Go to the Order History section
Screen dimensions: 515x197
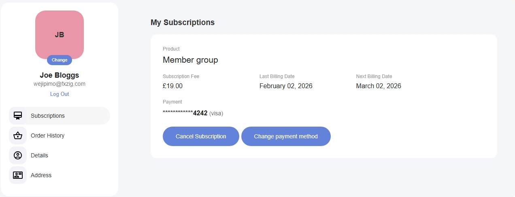coord(47,136)
